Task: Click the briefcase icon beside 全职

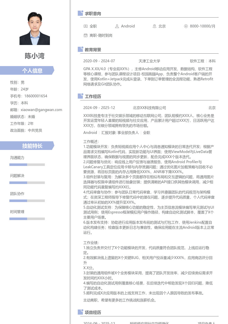Action: tap(86, 26)
